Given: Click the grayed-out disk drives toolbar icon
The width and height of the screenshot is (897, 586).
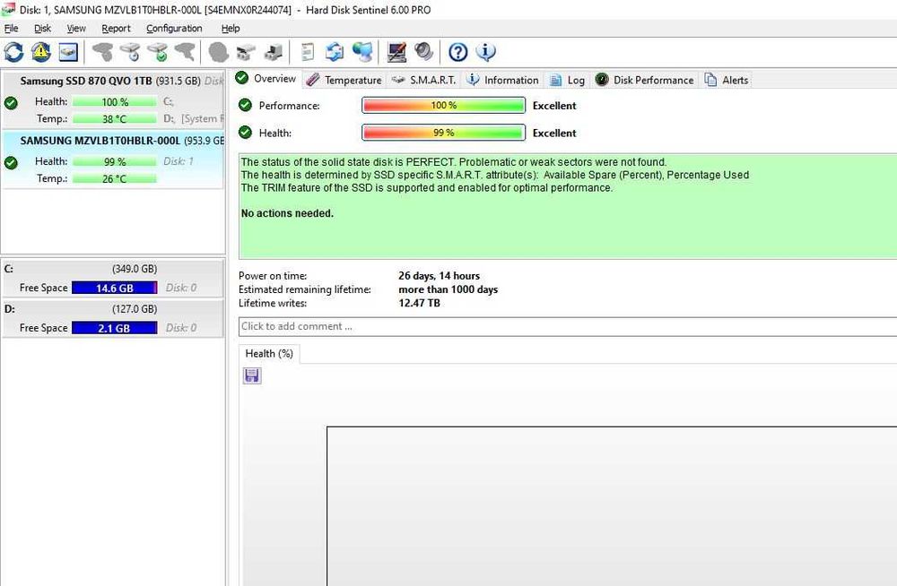Looking at the screenshot, I should pos(246,52).
